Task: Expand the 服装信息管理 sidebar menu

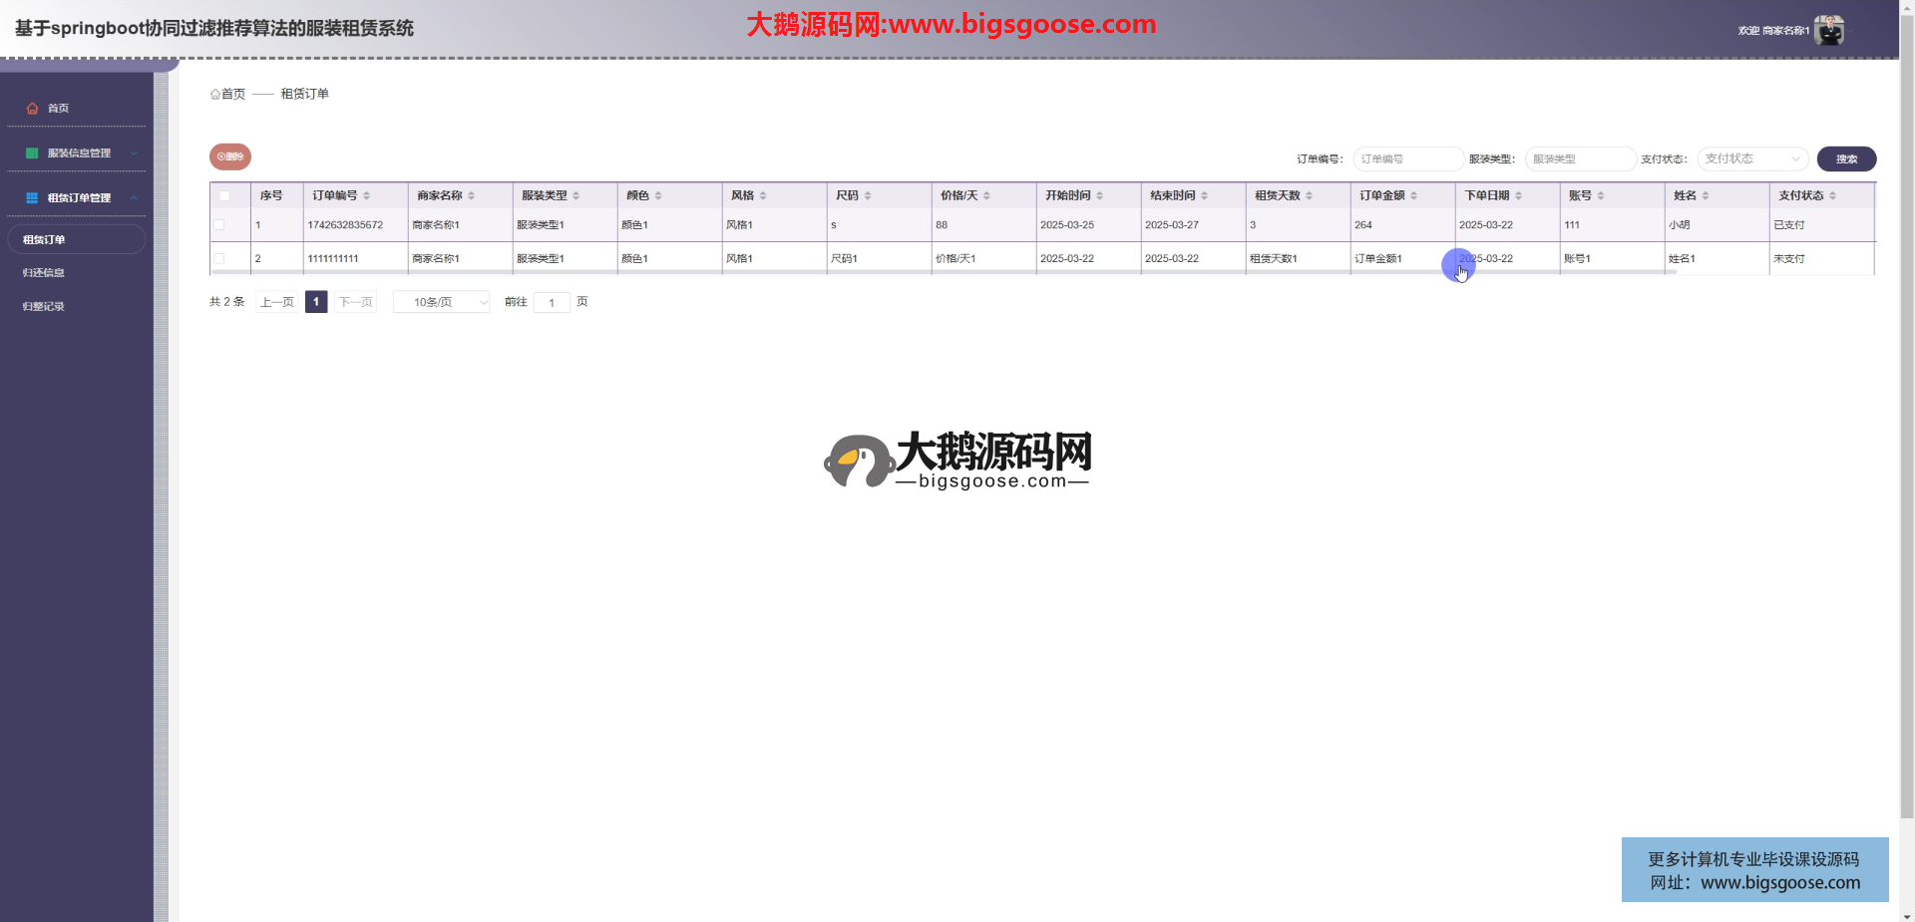Action: point(78,153)
